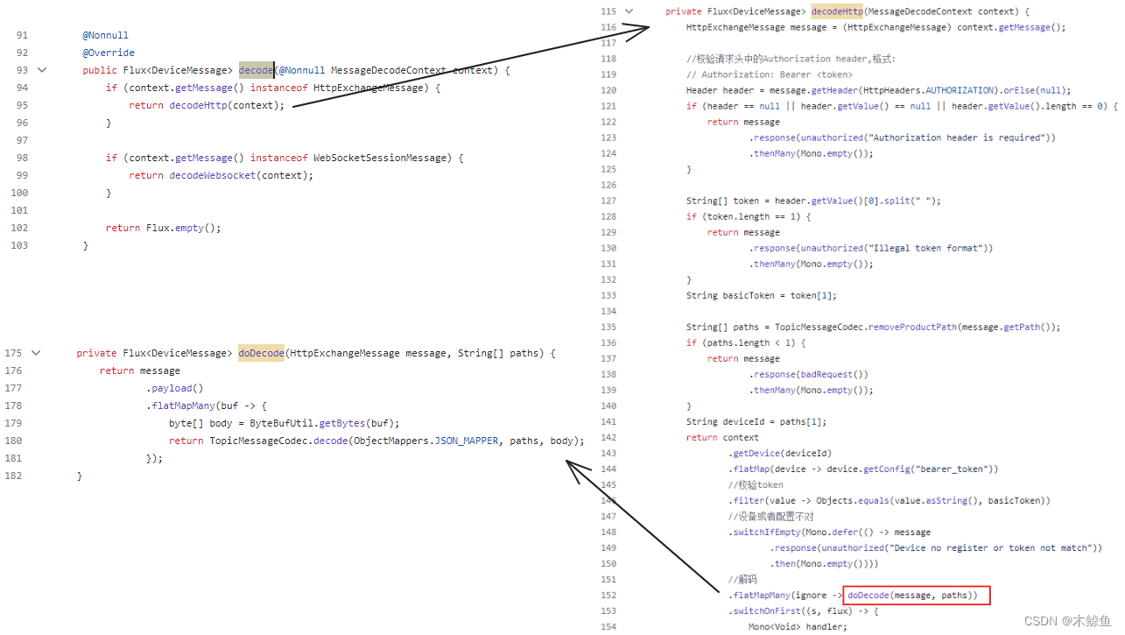Click line number 103 in the gutter

tap(19, 245)
